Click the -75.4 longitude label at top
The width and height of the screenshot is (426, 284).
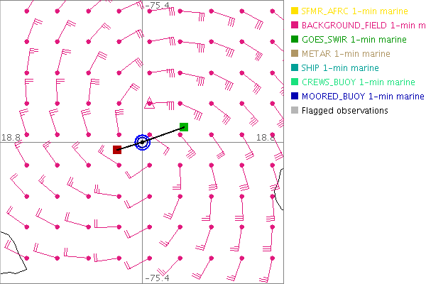(156, 6)
